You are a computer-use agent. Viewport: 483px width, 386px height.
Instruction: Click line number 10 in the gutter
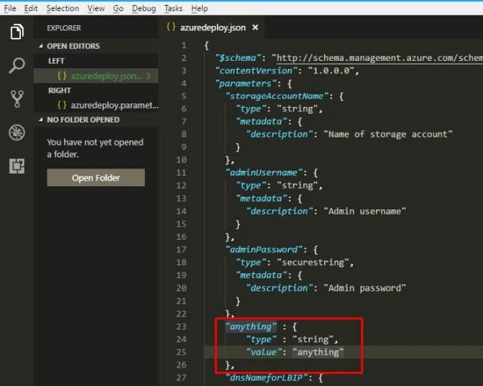[x=181, y=160]
